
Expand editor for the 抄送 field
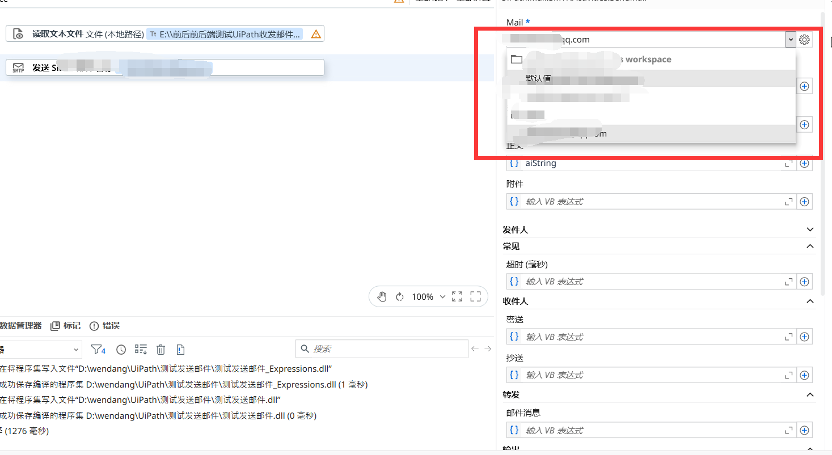(x=788, y=375)
